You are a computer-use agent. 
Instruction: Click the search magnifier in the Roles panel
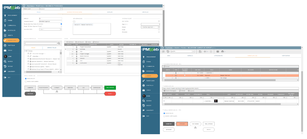point(59,43)
